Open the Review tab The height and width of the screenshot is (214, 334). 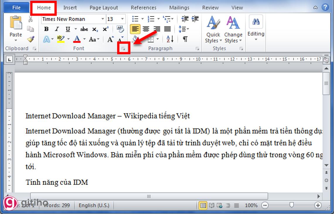pos(210,7)
